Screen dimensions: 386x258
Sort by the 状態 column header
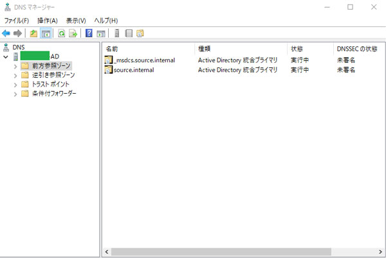tap(310, 49)
